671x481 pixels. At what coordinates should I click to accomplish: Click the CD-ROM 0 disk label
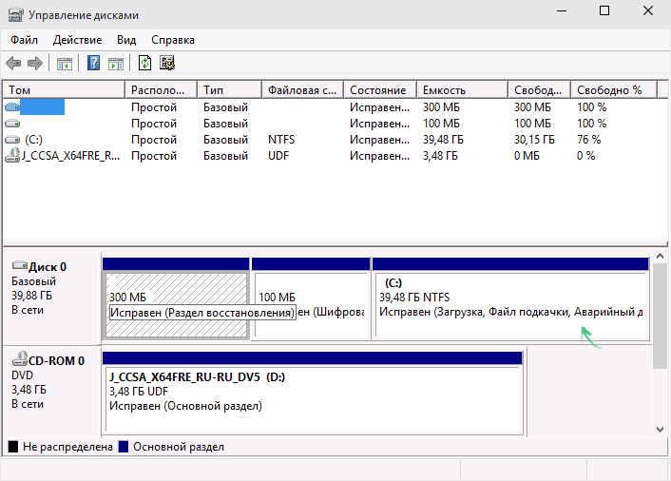[x=56, y=361]
